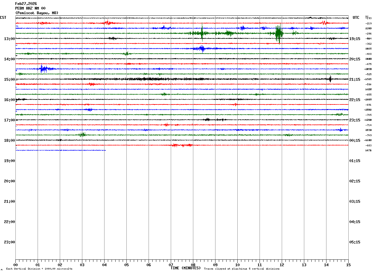Image resolution: width=373 pixels, height=273 pixels.
Task: Click the 23:00 CST time label
Action: tap(10, 242)
